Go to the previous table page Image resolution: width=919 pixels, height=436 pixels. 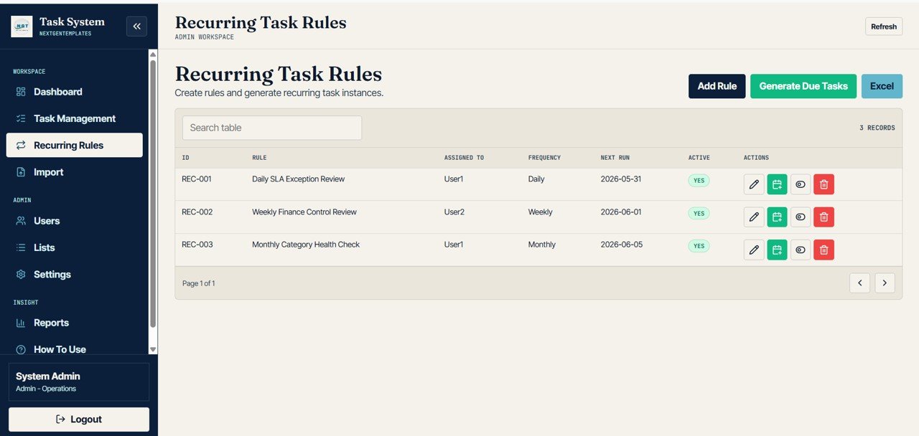pos(859,283)
